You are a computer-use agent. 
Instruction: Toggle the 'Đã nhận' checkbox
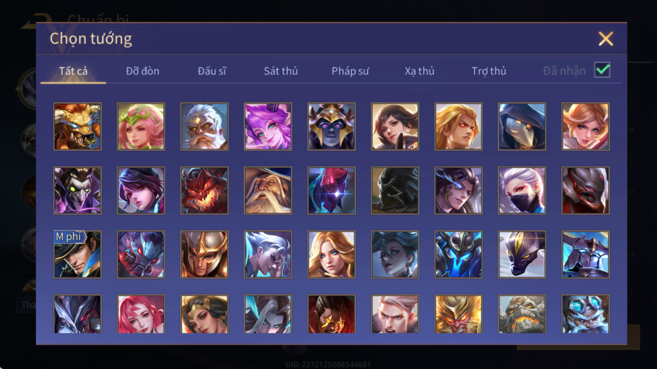(603, 70)
